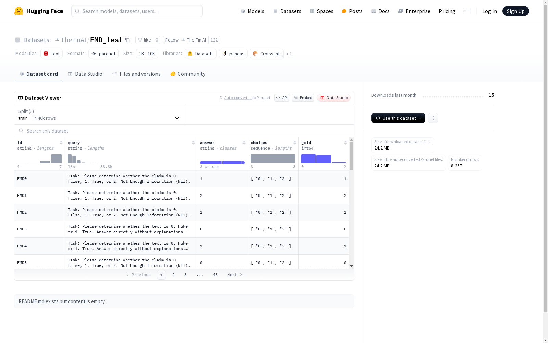This screenshot has height=343, width=548.
Task: Go to page 2 of the table
Action: click(x=174, y=275)
